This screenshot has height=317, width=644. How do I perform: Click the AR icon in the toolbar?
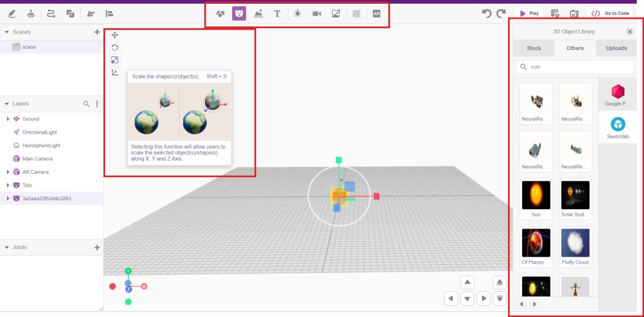[x=376, y=13]
